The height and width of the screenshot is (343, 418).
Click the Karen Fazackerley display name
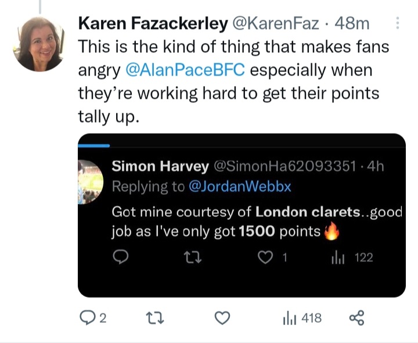(x=152, y=24)
